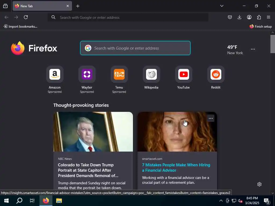Open Colorado to Take Down Trump Portrait headline

click(88, 170)
